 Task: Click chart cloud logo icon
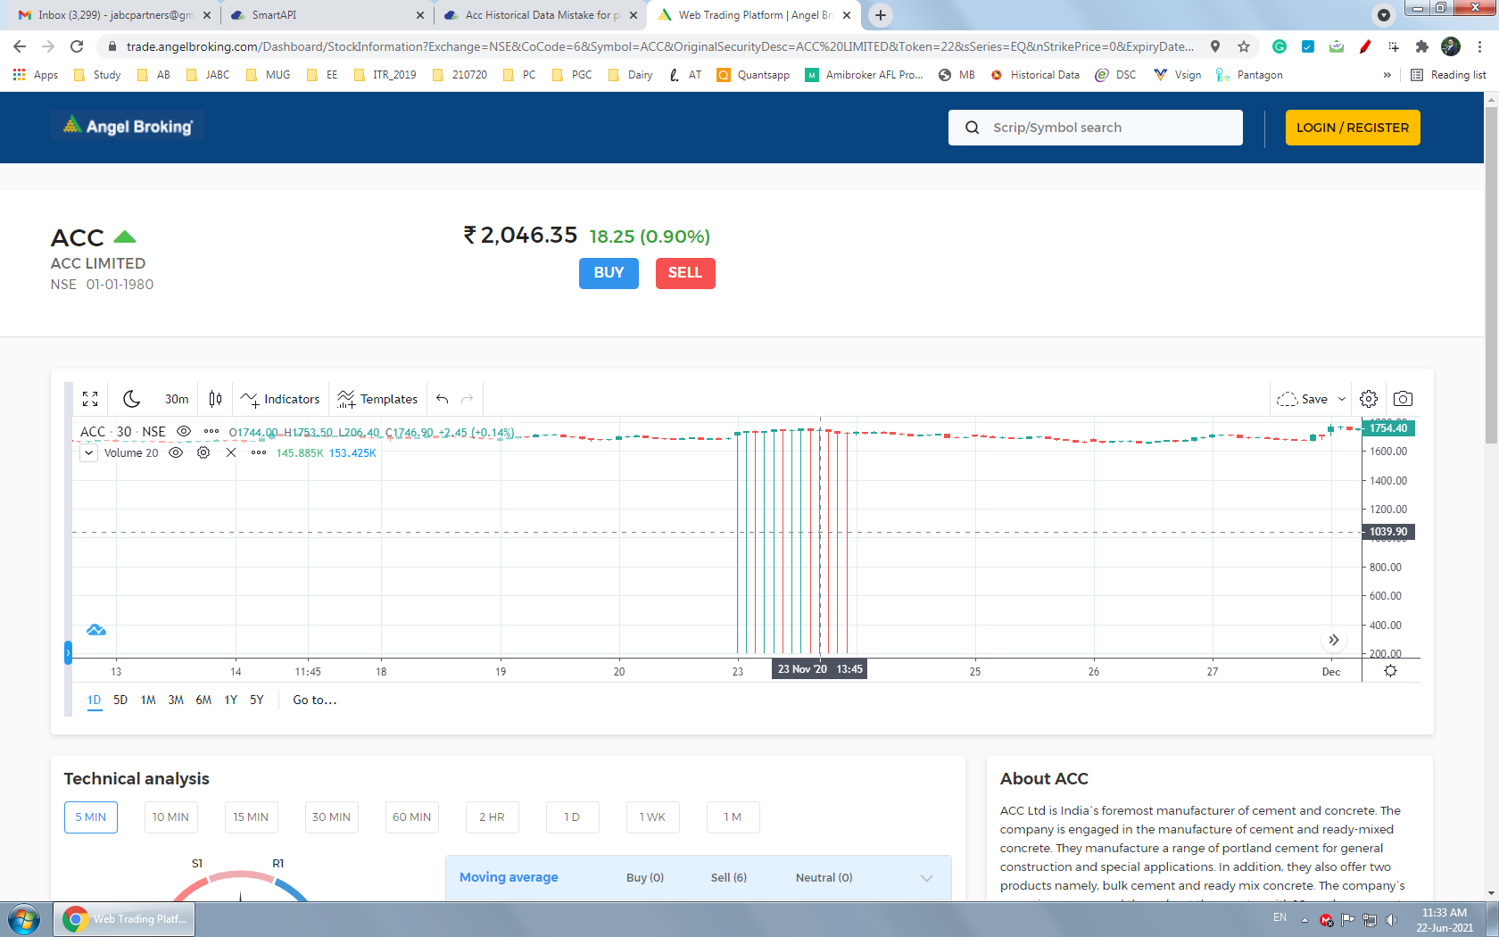[x=96, y=630]
